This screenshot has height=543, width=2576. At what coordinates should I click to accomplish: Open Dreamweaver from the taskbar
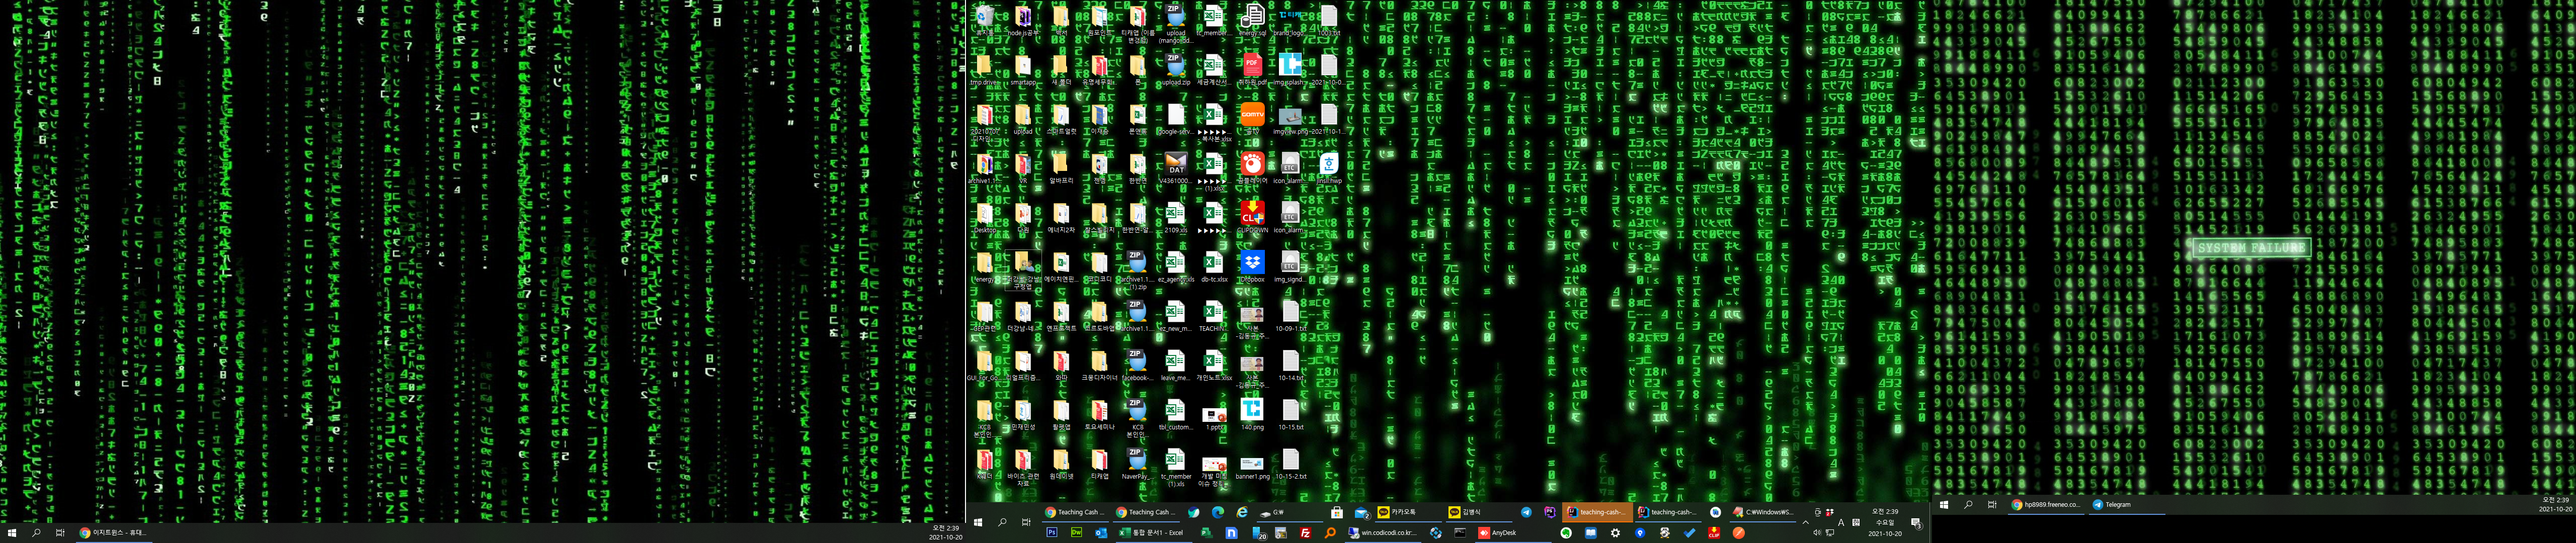(1076, 533)
